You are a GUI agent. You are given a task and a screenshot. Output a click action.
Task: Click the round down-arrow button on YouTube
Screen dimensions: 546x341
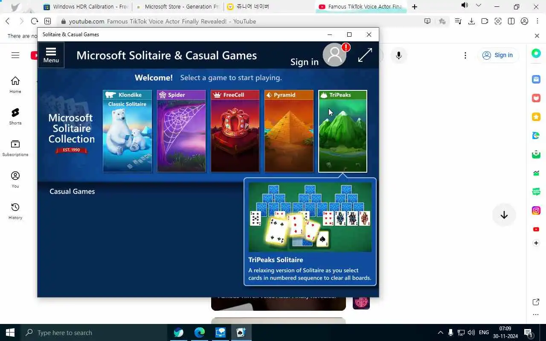click(504, 215)
